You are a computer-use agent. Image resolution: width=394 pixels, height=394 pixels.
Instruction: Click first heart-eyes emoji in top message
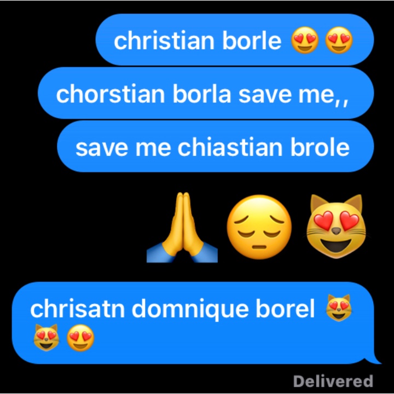305,40
